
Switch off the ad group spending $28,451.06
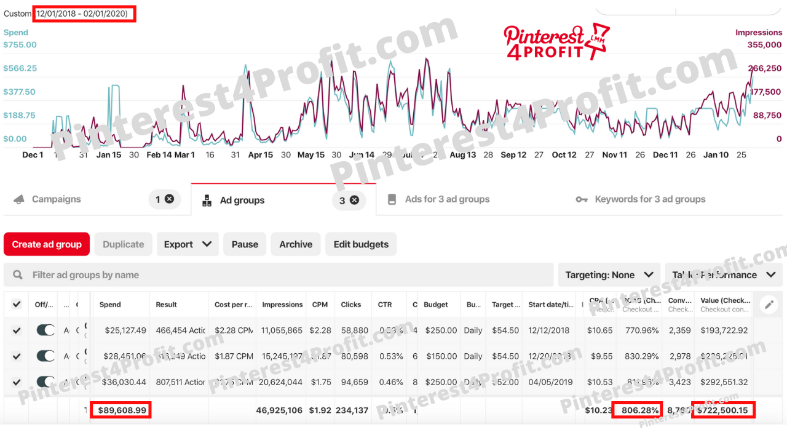(x=45, y=356)
